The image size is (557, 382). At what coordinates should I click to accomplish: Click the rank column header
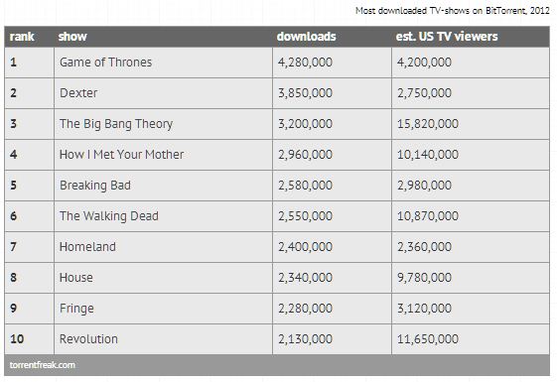point(22,37)
